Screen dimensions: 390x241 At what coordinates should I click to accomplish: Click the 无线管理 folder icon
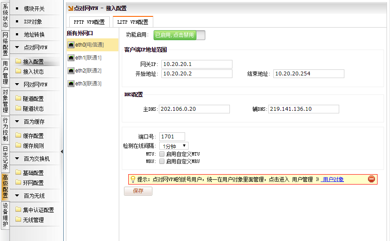pyautogui.click(x=18, y=219)
